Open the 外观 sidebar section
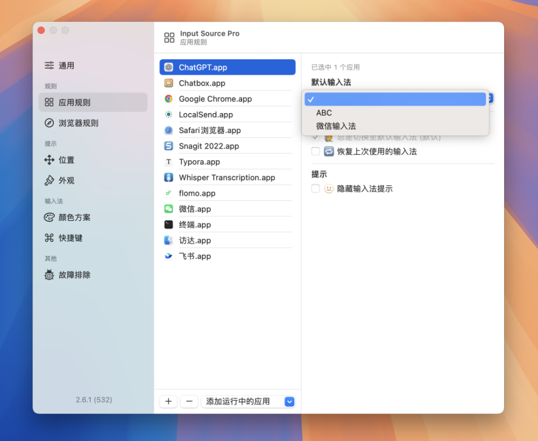 click(93, 180)
